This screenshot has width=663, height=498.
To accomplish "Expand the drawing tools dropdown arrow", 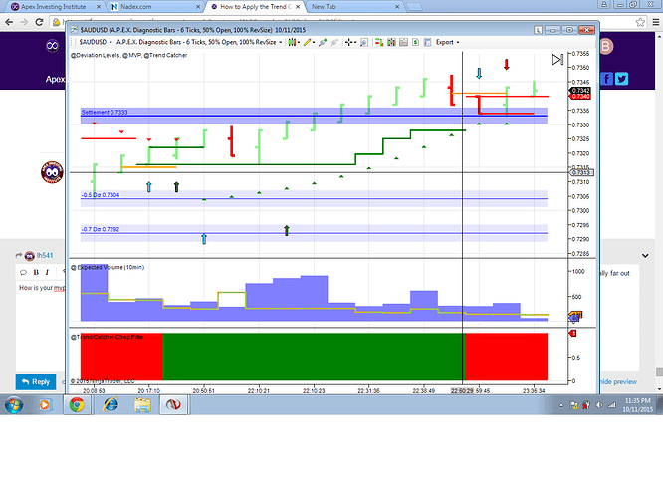I will click(314, 42).
